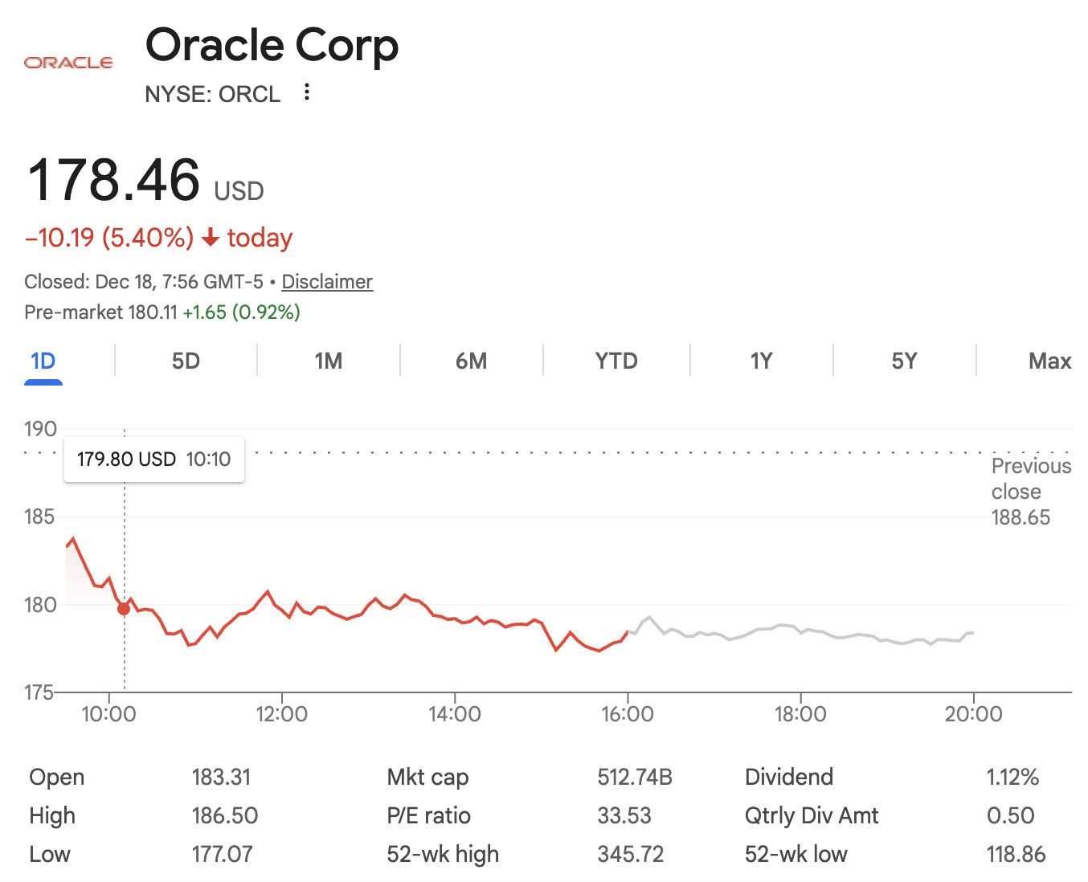Click the Oracle Corp heading

tap(272, 46)
